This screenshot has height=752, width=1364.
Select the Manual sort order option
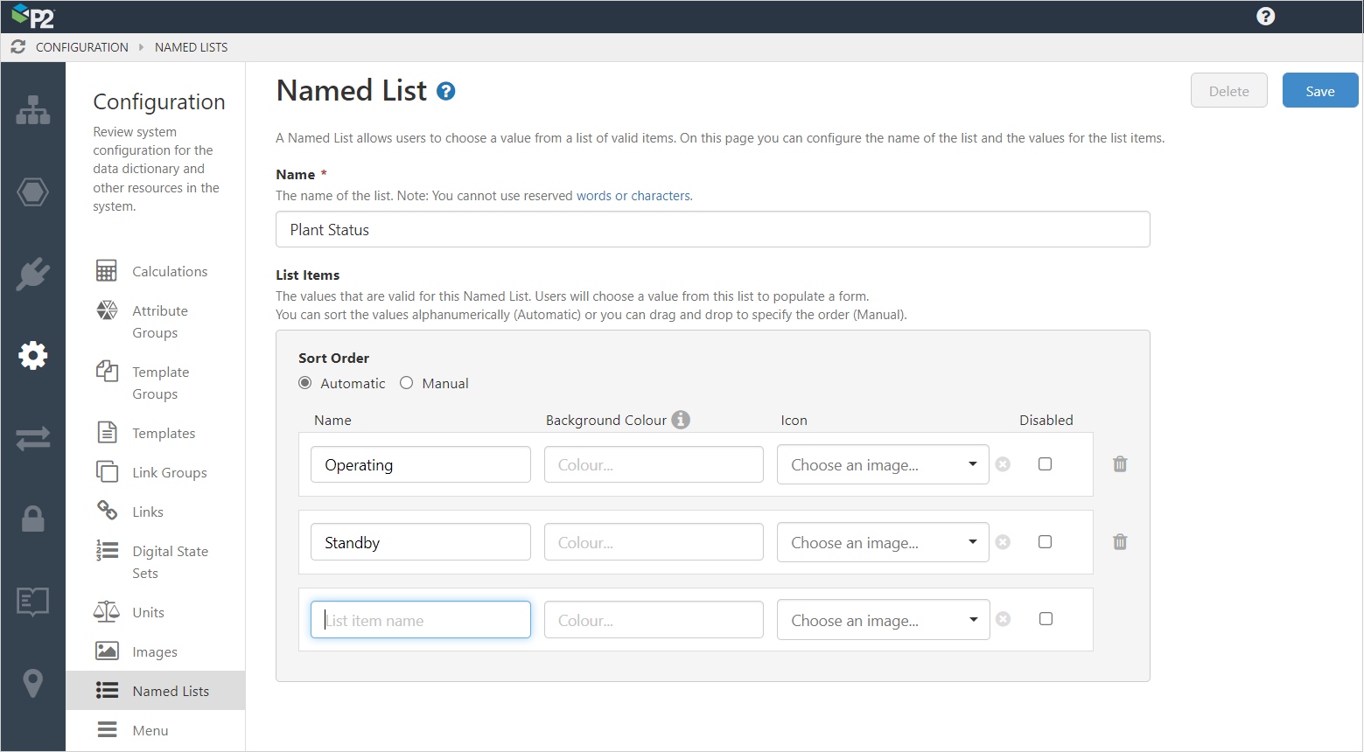[407, 383]
